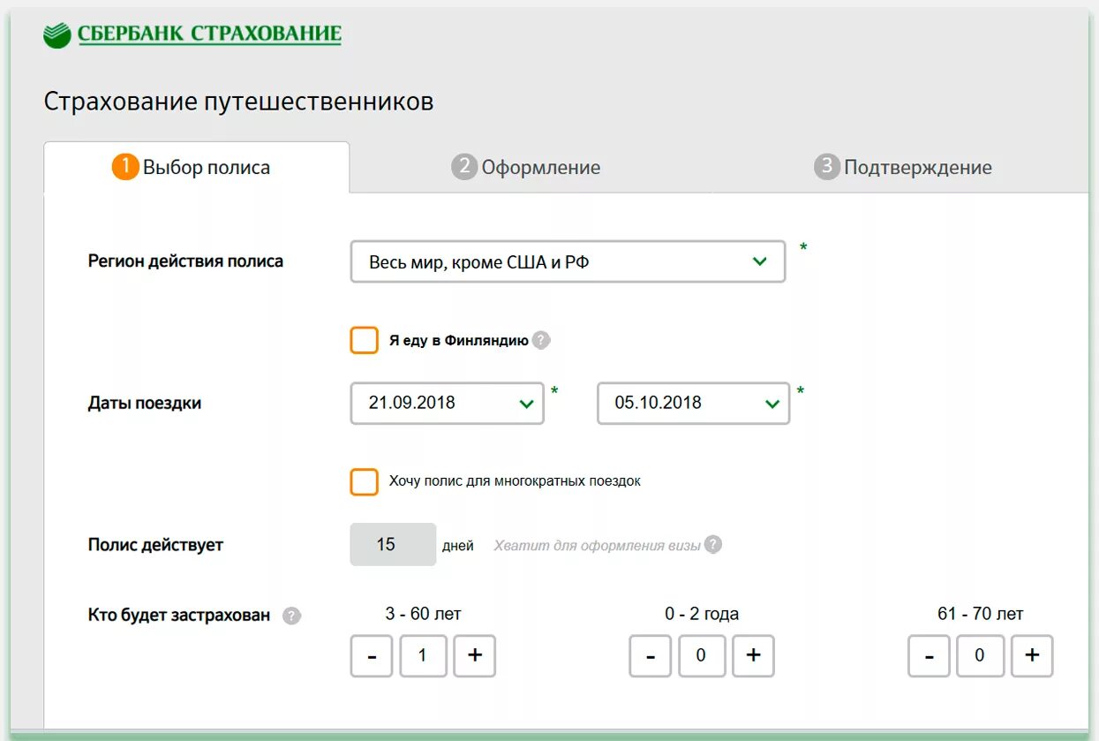Click the Кто будет застрахован label

pos(179,616)
